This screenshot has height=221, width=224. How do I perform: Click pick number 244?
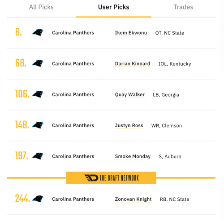point(22,198)
